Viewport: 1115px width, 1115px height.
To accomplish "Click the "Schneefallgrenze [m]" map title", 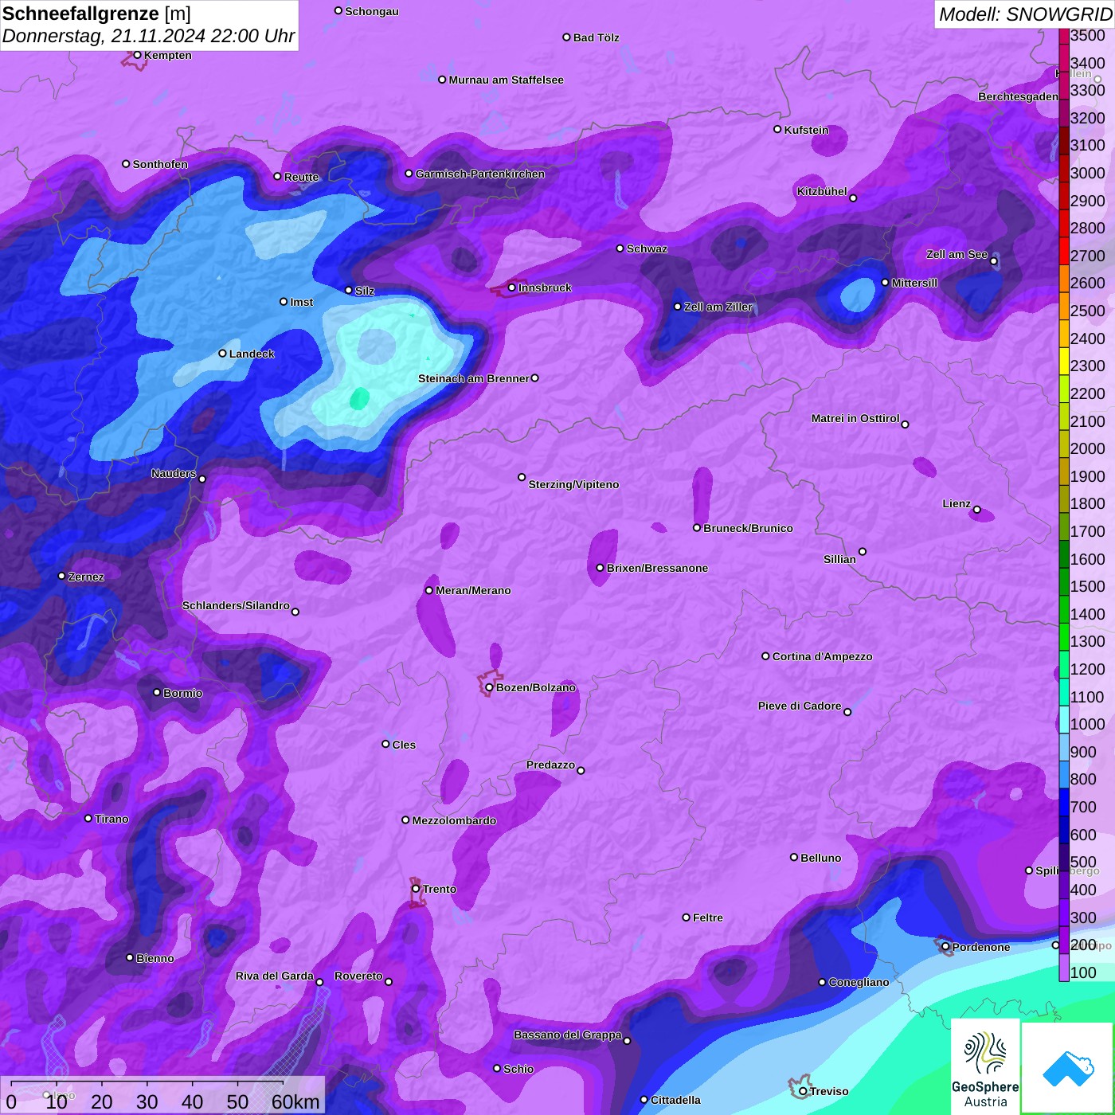I will click(x=96, y=14).
